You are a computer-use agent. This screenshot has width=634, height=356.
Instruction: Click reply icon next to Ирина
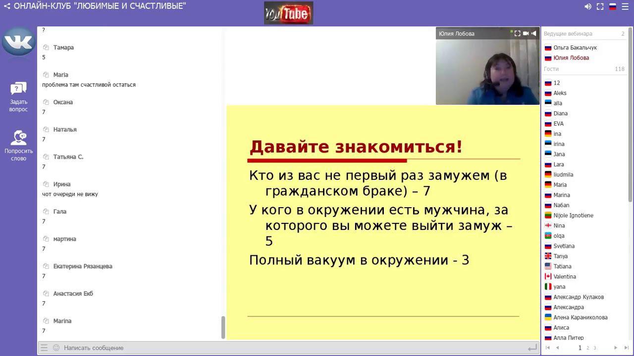click(46, 184)
